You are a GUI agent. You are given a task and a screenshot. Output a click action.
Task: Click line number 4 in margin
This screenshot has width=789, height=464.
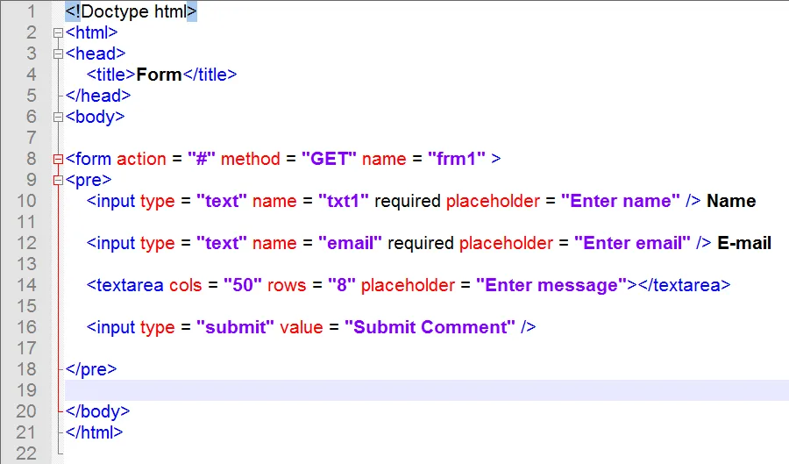coord(32,75)
